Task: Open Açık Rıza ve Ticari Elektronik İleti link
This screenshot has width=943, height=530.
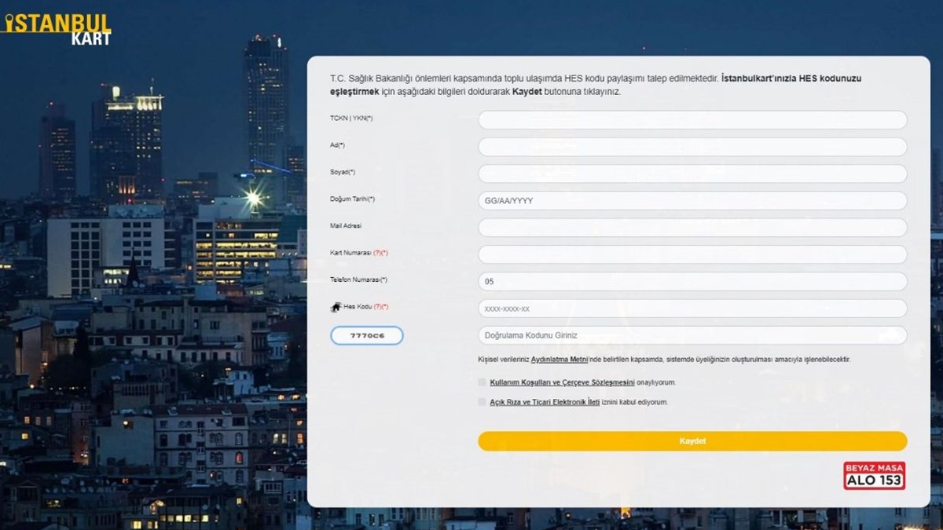Action: [x=545, y=402]
